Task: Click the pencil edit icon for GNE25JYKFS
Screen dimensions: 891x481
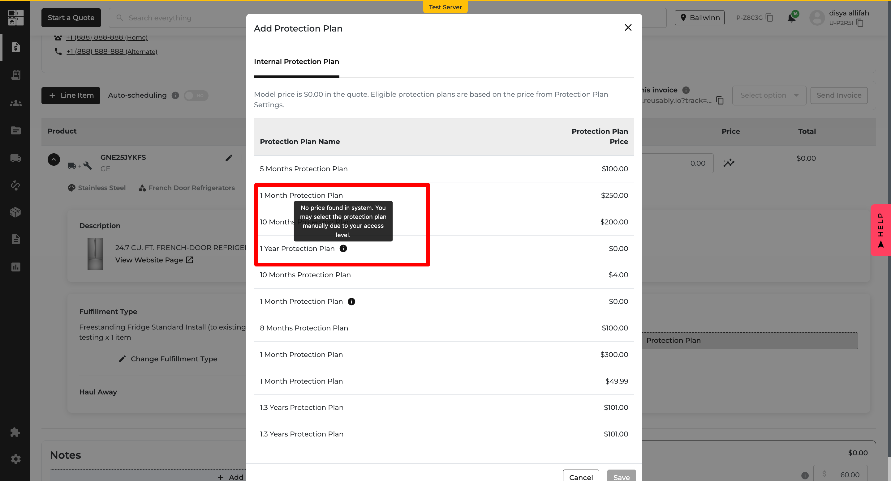Action: 229,158
